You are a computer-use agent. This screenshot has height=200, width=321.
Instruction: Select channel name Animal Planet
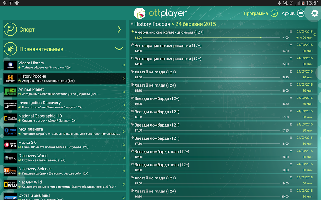[31, 89]
